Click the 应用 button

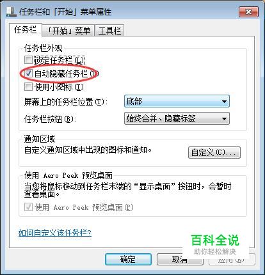(x=232, y=259)
